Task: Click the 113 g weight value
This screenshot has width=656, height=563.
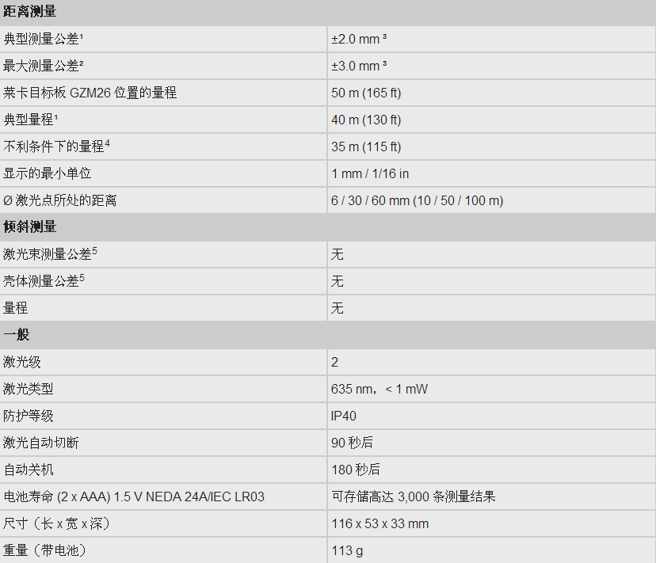Action: coord(347,550)
